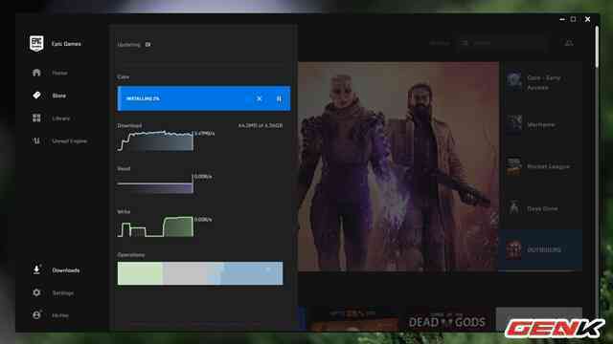Open Settings in the sidebar
This screenshot has width=613, height=344.
[62, 293]
